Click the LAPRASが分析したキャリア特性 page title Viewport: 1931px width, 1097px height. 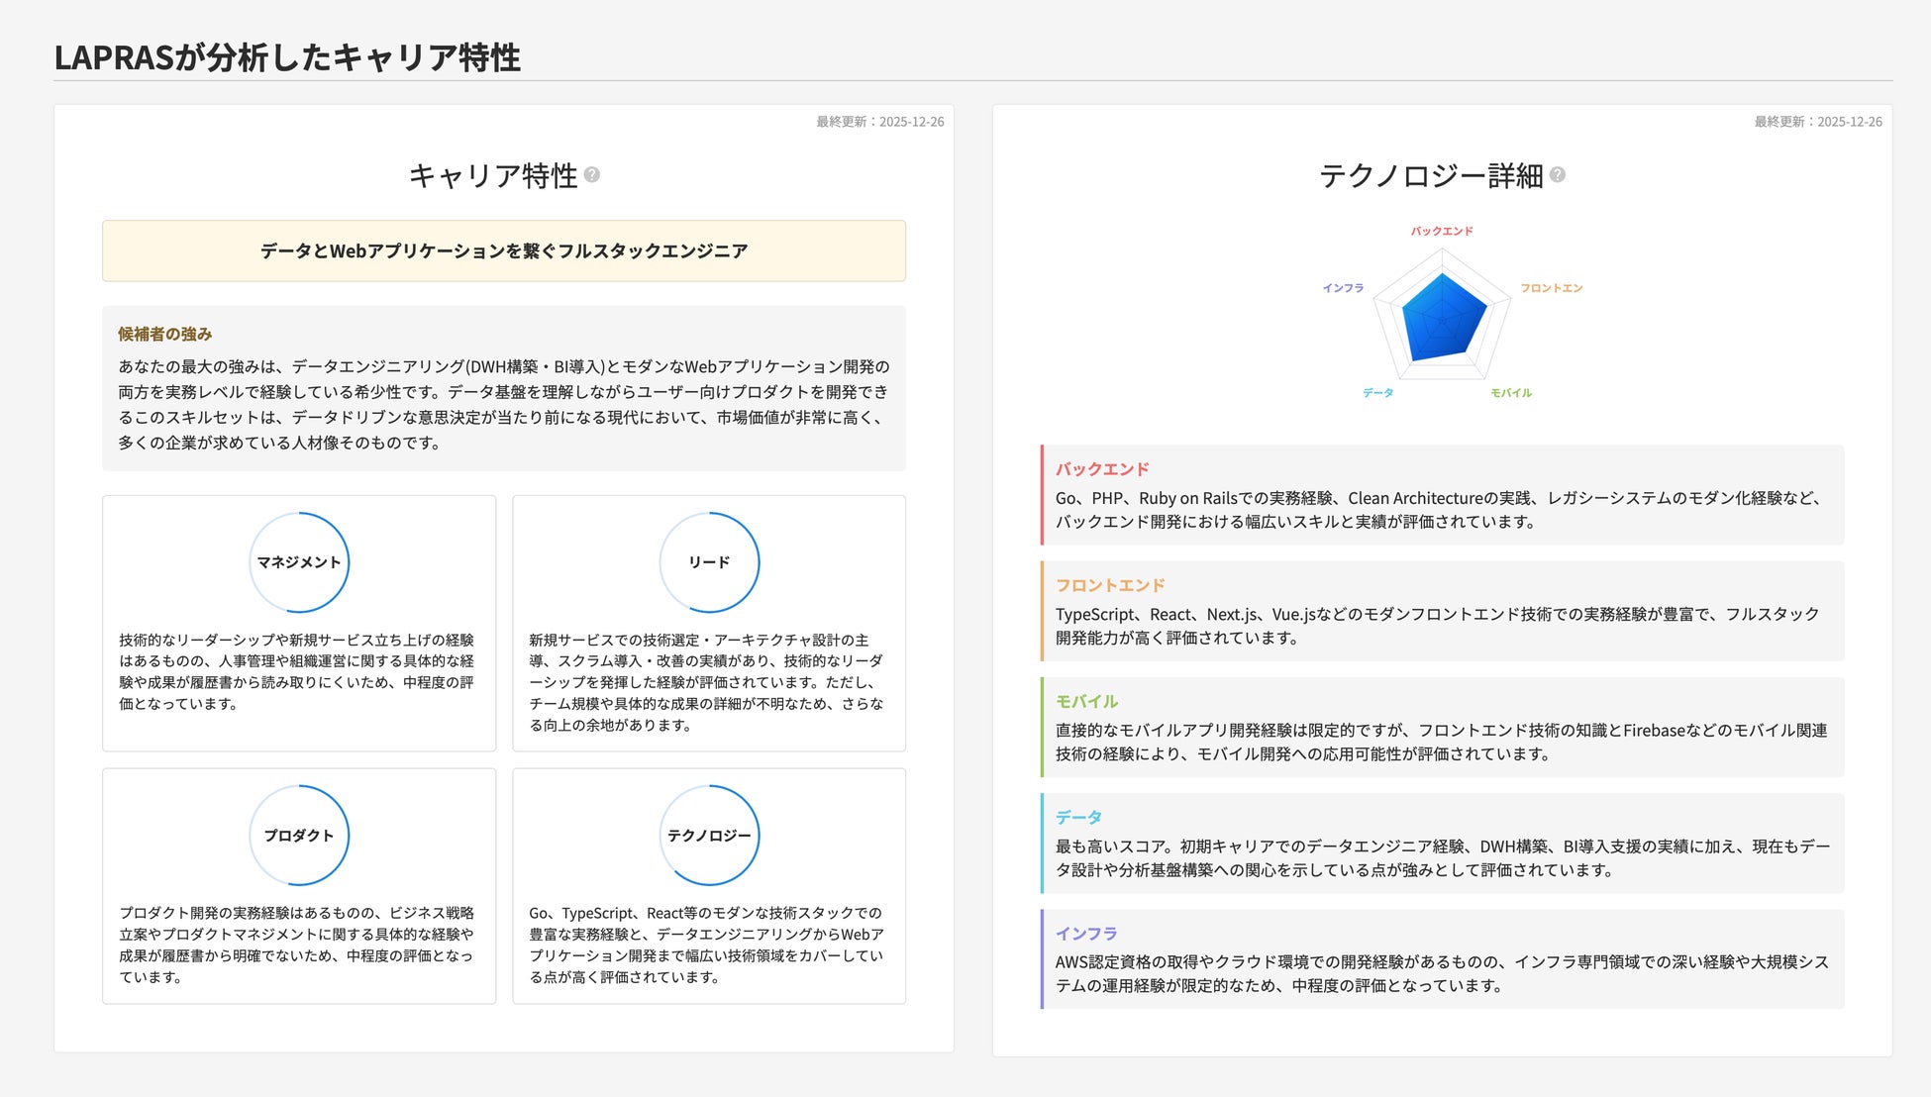coord(287,57)
